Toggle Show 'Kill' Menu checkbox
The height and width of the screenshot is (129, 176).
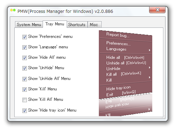(24, 89)
